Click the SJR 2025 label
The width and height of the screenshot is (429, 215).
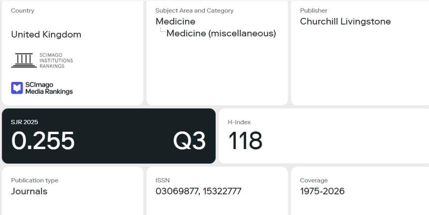click(x=24, y=122)
